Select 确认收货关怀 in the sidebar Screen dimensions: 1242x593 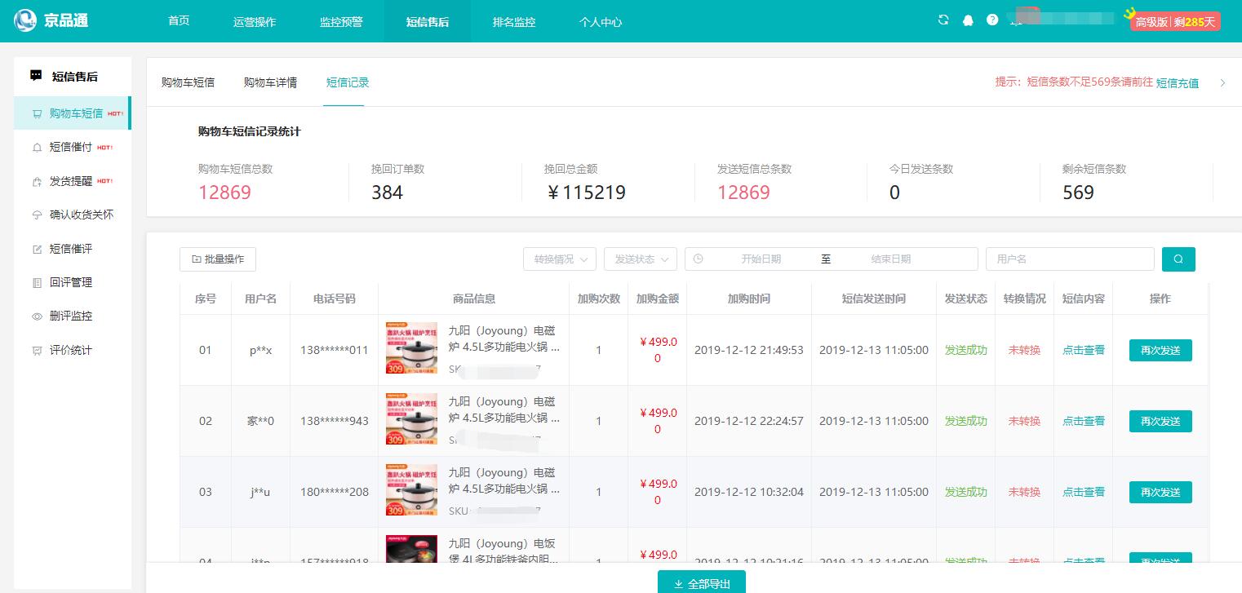tap(82, 215)
